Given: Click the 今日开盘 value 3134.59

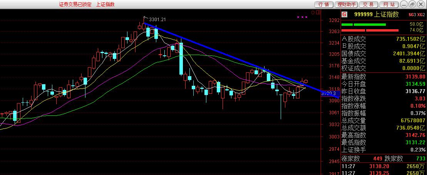Looking at the screenshot, I should [415, 84].
